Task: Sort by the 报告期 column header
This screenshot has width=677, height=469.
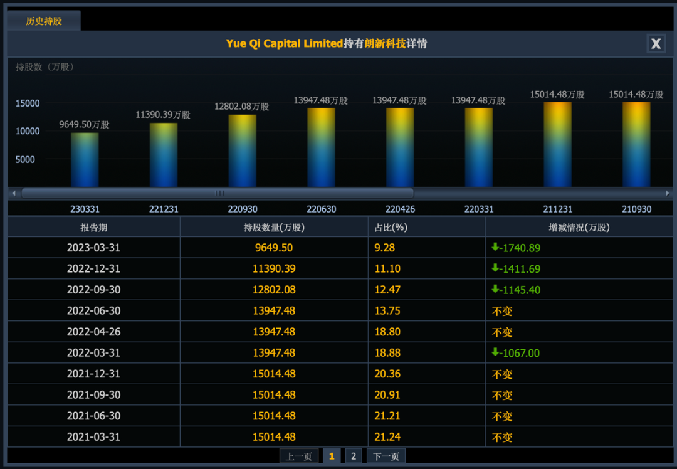Action: pos(93,227)
